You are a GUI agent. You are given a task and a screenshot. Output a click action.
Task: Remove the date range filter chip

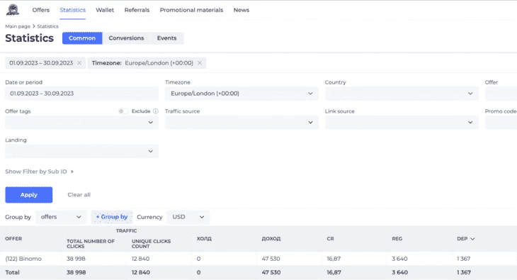point(79,63)
